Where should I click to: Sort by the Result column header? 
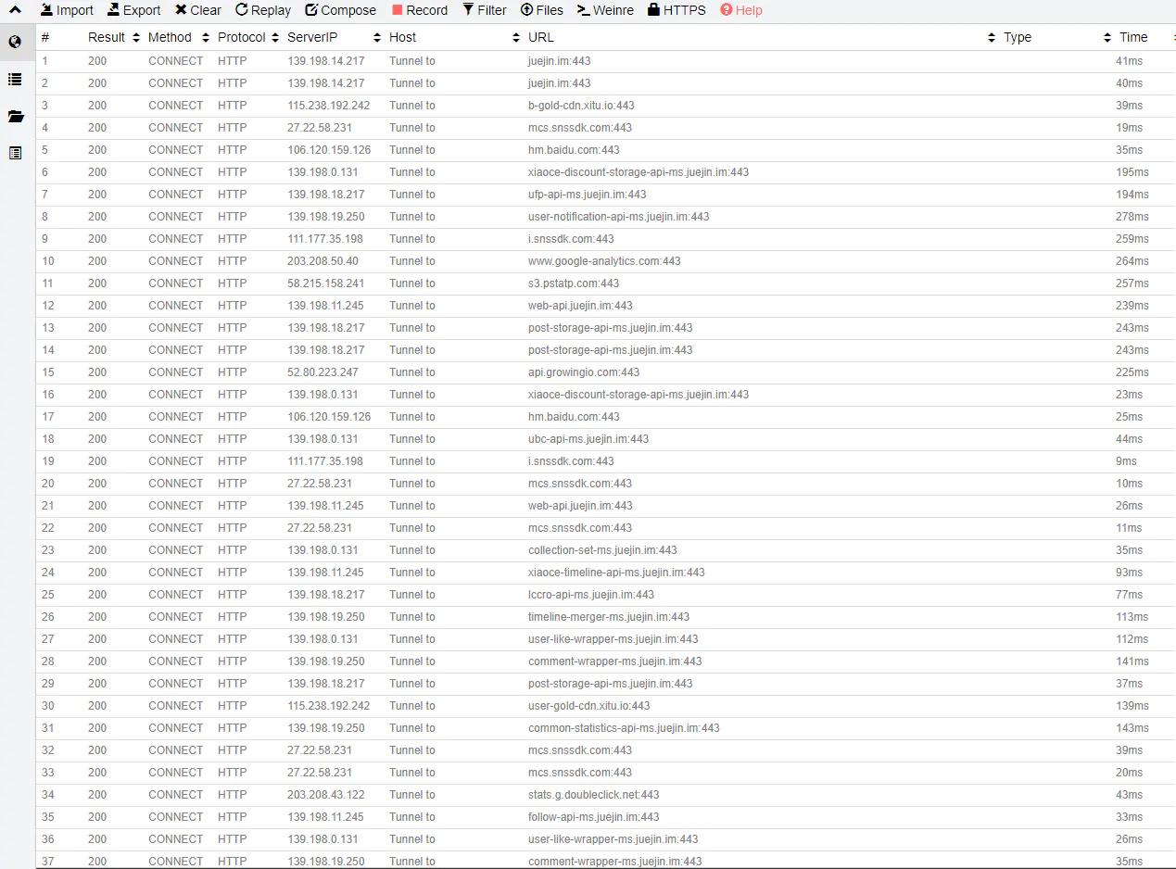(114, 37)
